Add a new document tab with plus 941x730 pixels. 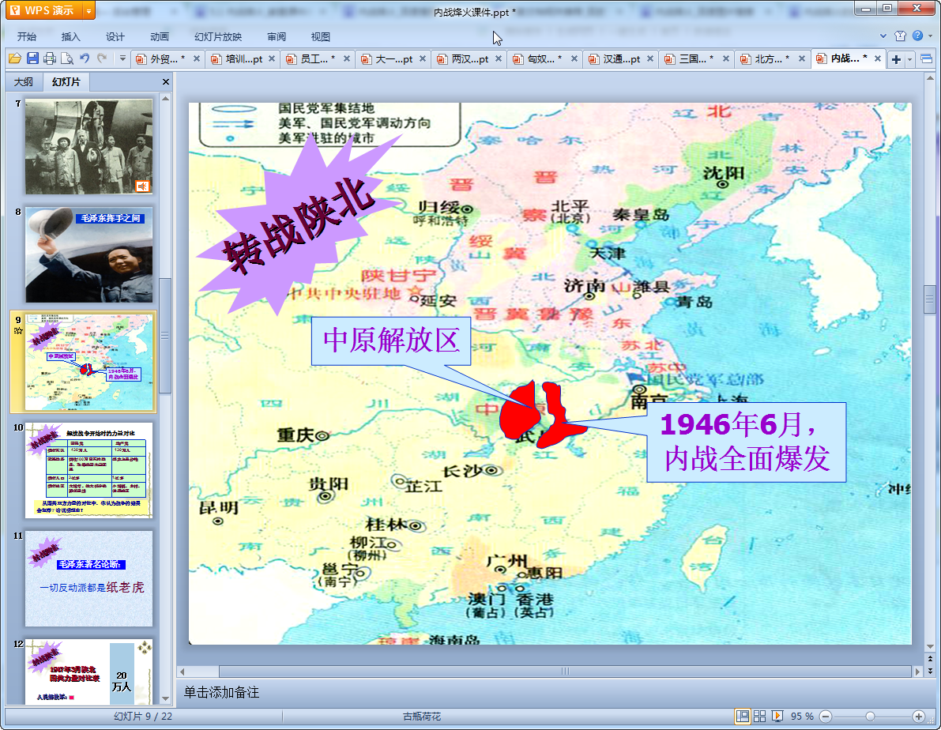pyautogui.click(x=896, y=59)
